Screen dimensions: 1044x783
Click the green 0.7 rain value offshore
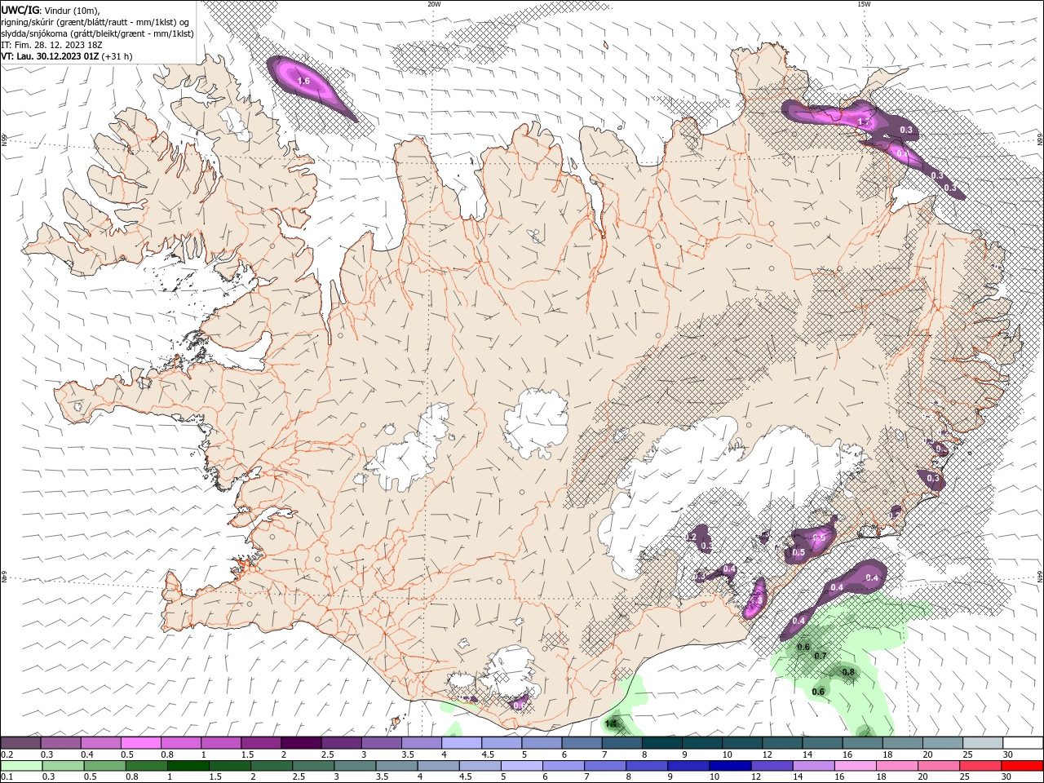pyautogui.click(x=821, y=656)
